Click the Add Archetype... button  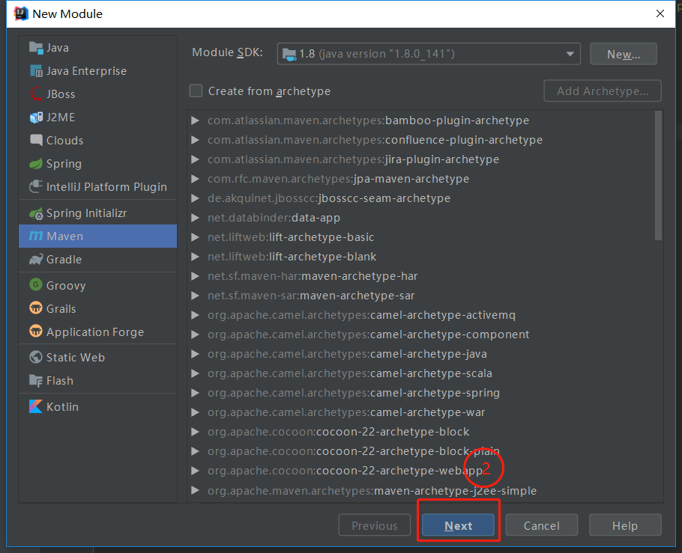tap(603, 91)
